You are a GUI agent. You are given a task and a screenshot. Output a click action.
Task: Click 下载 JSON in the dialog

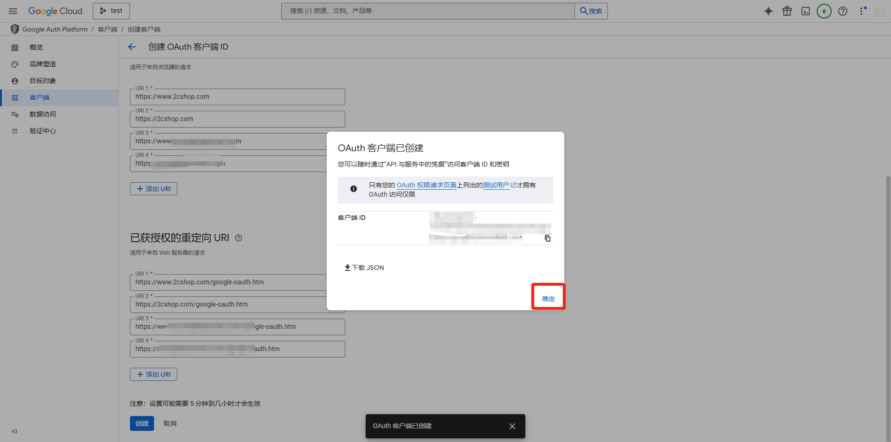point(364,268)
